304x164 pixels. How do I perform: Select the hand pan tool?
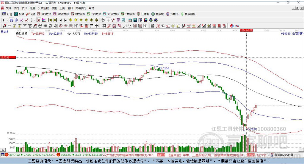click(103, 20)
